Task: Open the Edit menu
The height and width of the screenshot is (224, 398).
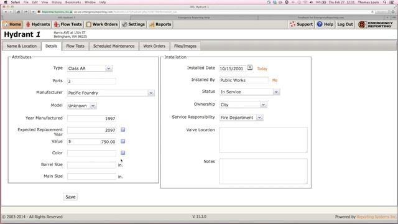Action: coord(35,2)
